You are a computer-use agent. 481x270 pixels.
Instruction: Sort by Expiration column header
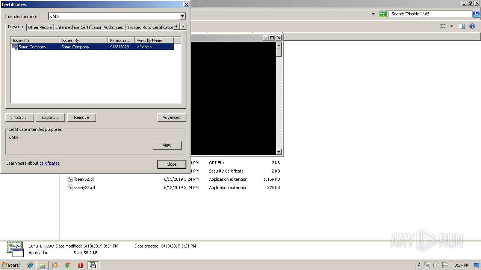[121, 40]
